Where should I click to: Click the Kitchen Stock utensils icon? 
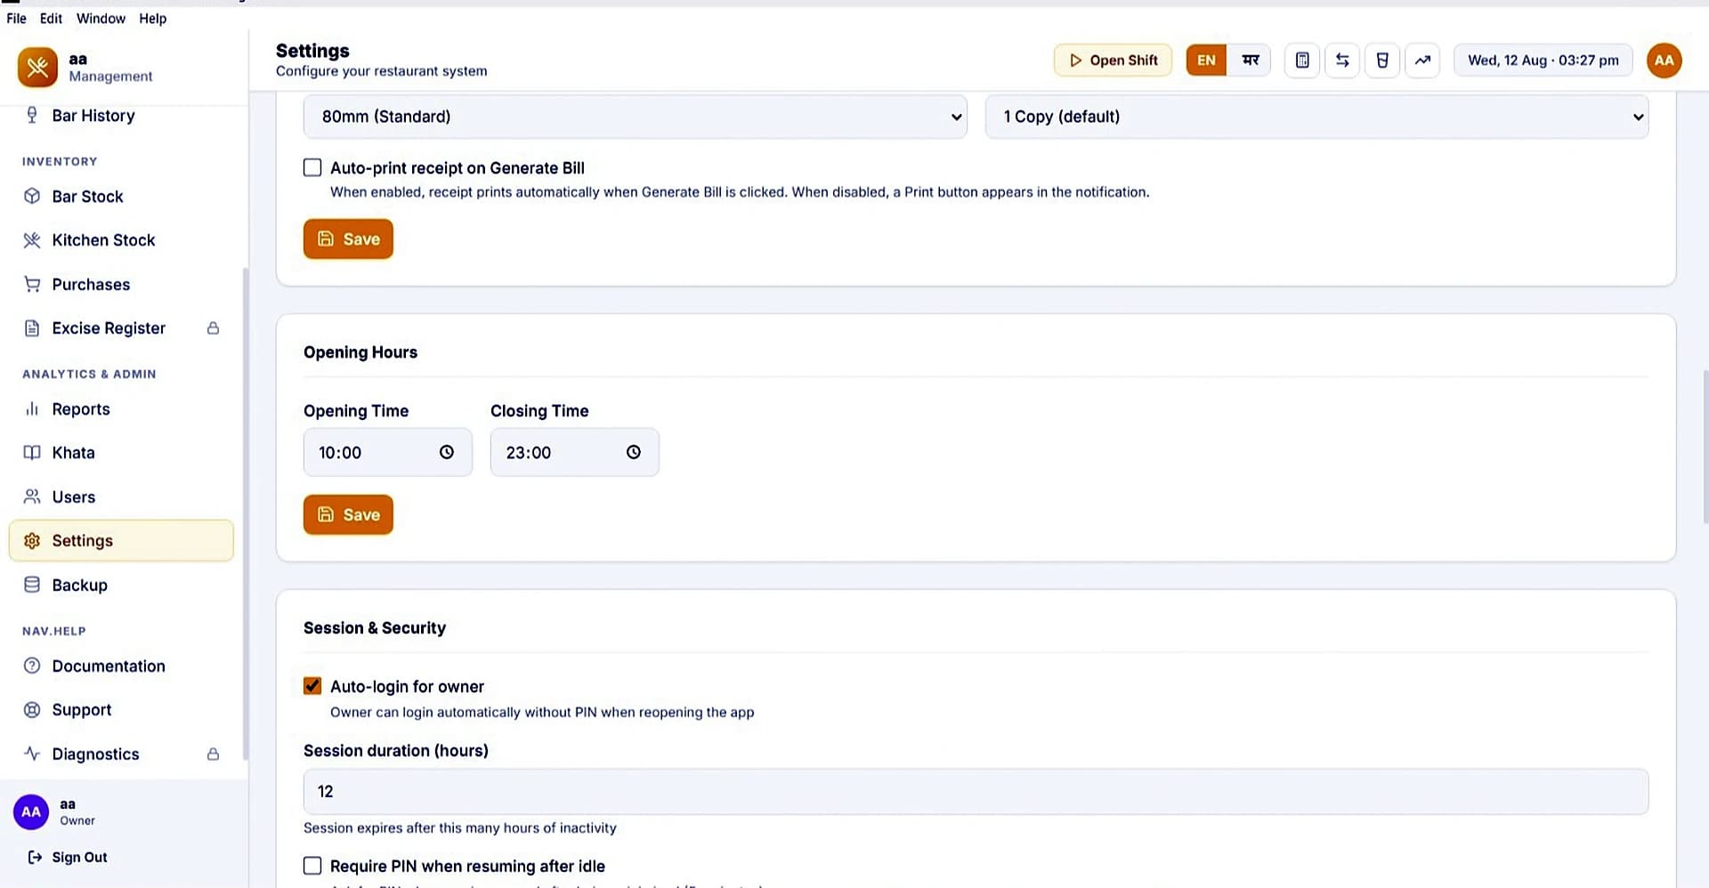click(32, 240)
